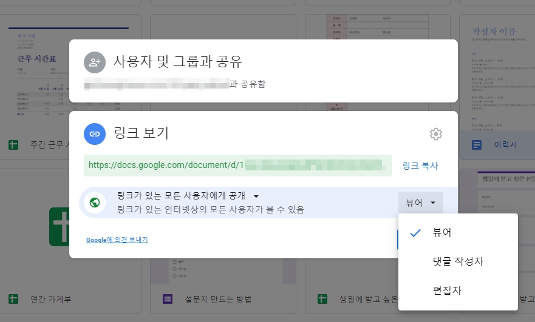Click the share link URL field

tap(238, 166)
